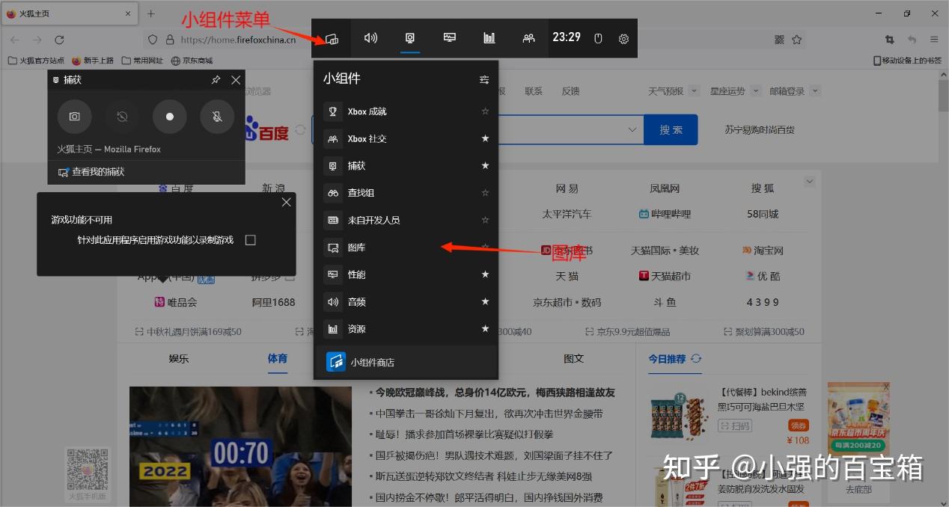Open 图库 from the widget menu

point(406,248)
